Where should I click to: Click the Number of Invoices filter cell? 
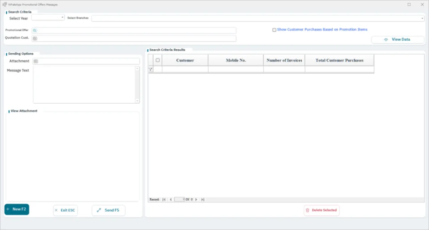pyautogui.click(x=284, y=70)
